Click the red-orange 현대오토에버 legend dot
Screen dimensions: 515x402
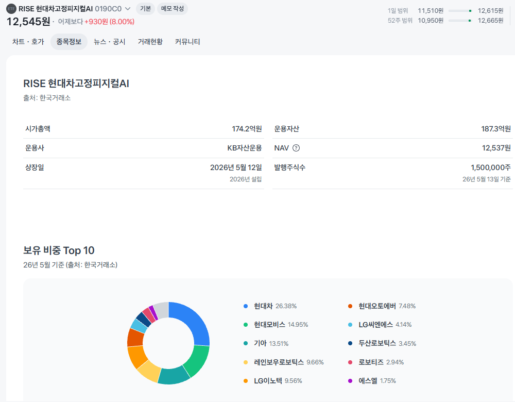pyautogui.click(x=350, y=306)
